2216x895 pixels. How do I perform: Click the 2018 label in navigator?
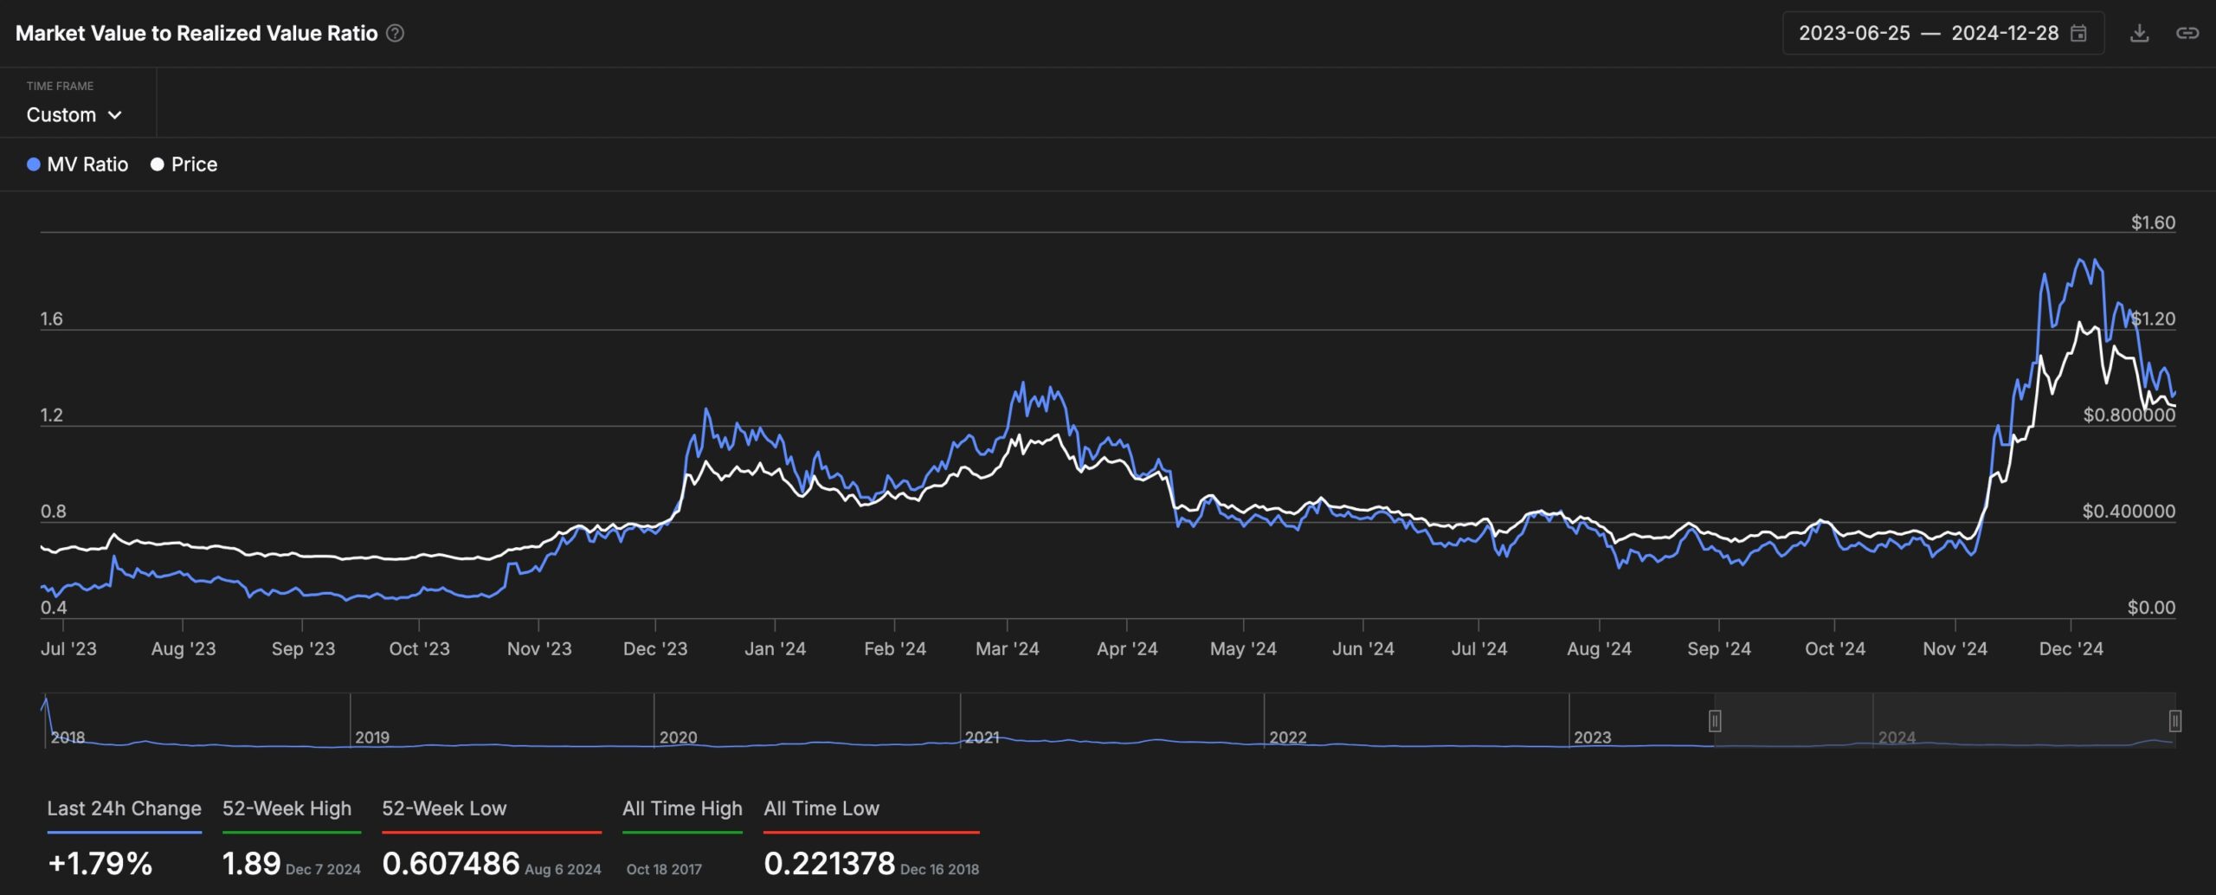[68, 737]
